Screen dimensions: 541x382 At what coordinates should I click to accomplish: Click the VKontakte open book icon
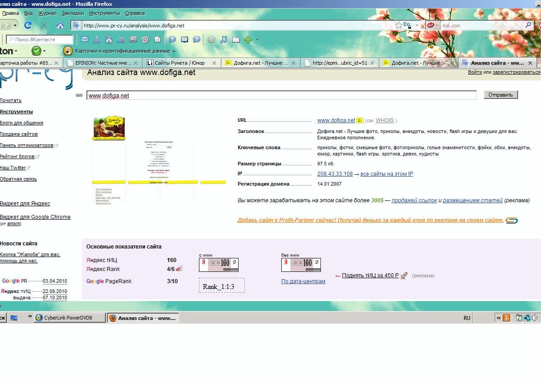point(185,40)
